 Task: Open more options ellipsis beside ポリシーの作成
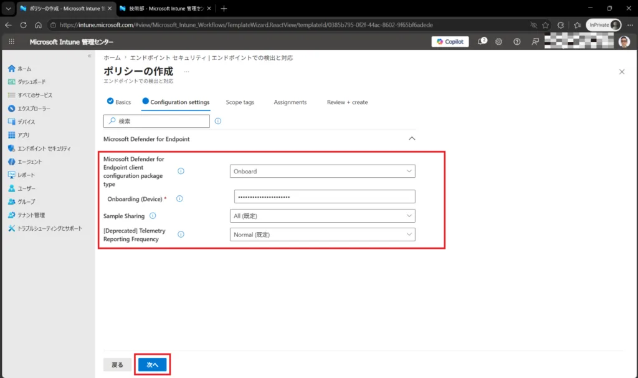pyautogui.click(x=186, y=72)
